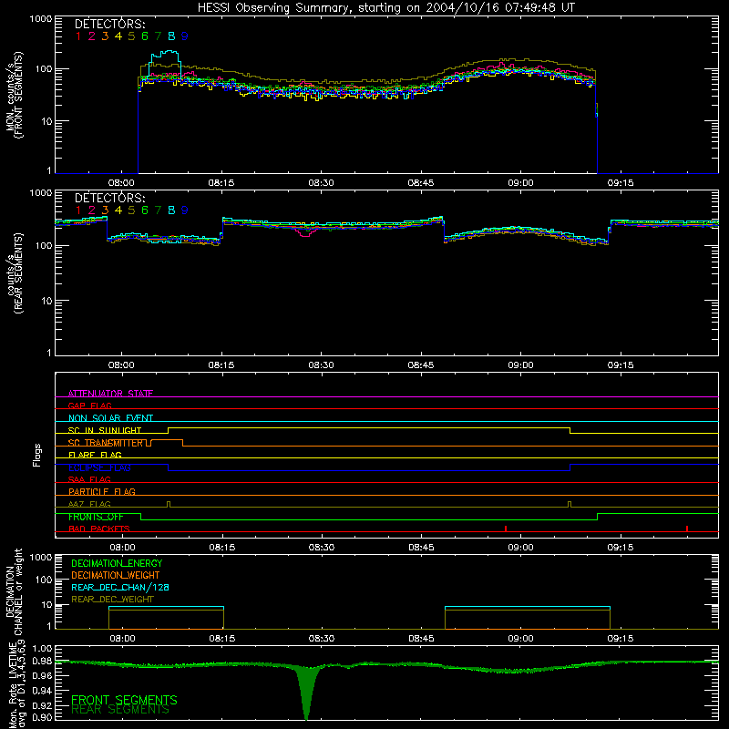The height and width of the screenshot is (729, 729).
Task: Click the REAR_DEC_WEIGHT legend entry
Action: [x=112, y=600]
